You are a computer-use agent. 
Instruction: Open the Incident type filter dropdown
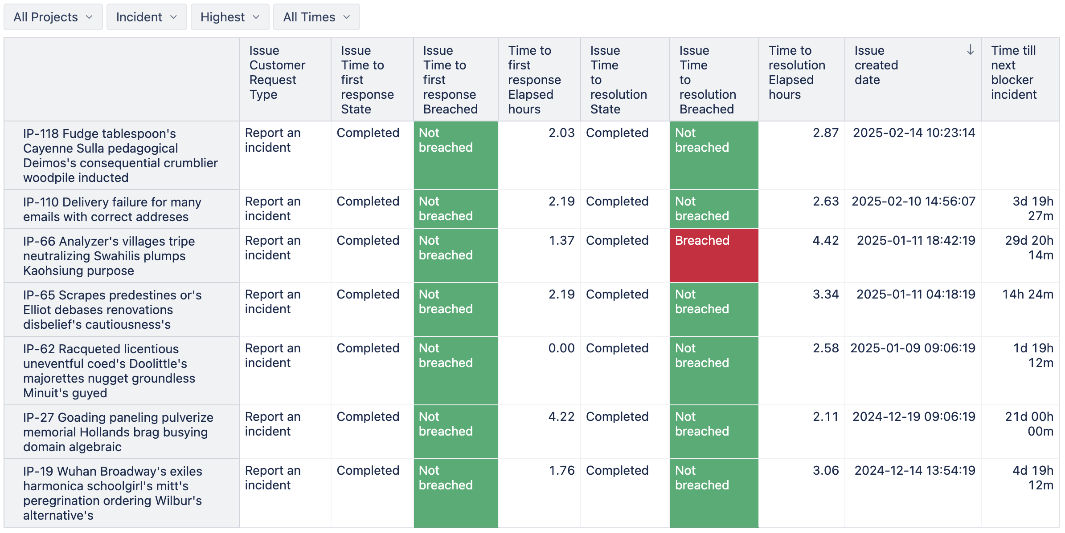146,17
